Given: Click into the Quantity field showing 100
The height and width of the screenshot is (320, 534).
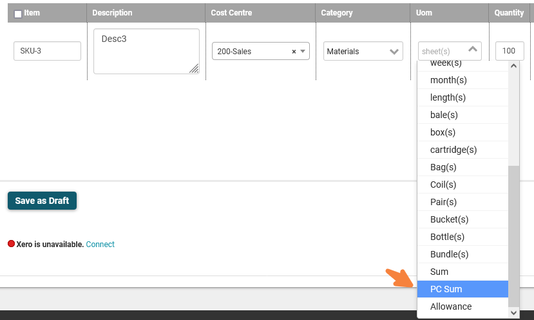Looking at the screenshot, I should coord(510,51).
